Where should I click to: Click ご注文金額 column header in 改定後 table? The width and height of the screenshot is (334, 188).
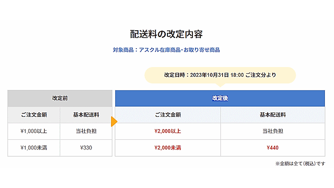click(x=168, y=115)
